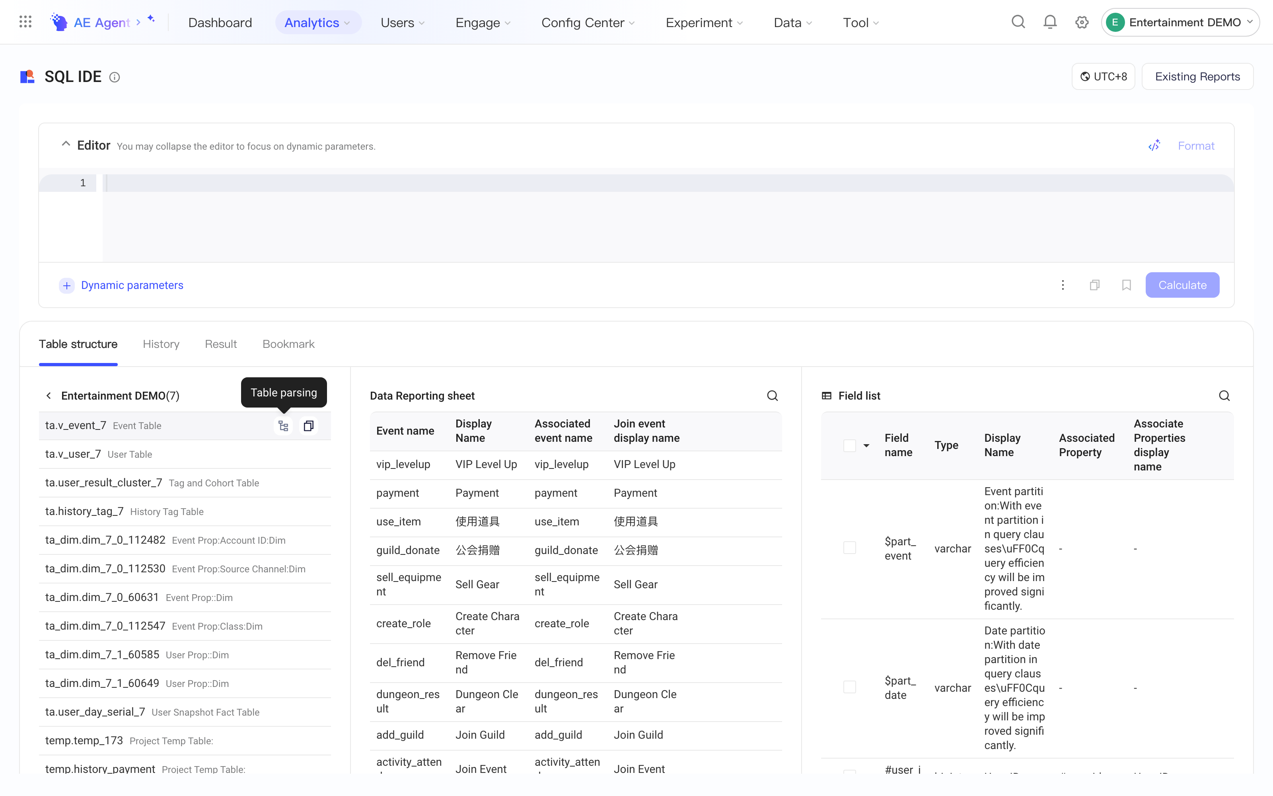Toggle select-all checkbox in Field list header

tap(849, 445)
